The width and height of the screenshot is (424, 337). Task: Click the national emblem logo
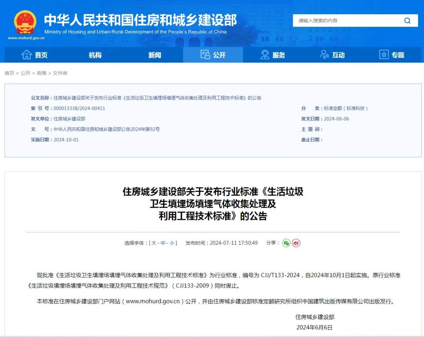tap(25, 22)
